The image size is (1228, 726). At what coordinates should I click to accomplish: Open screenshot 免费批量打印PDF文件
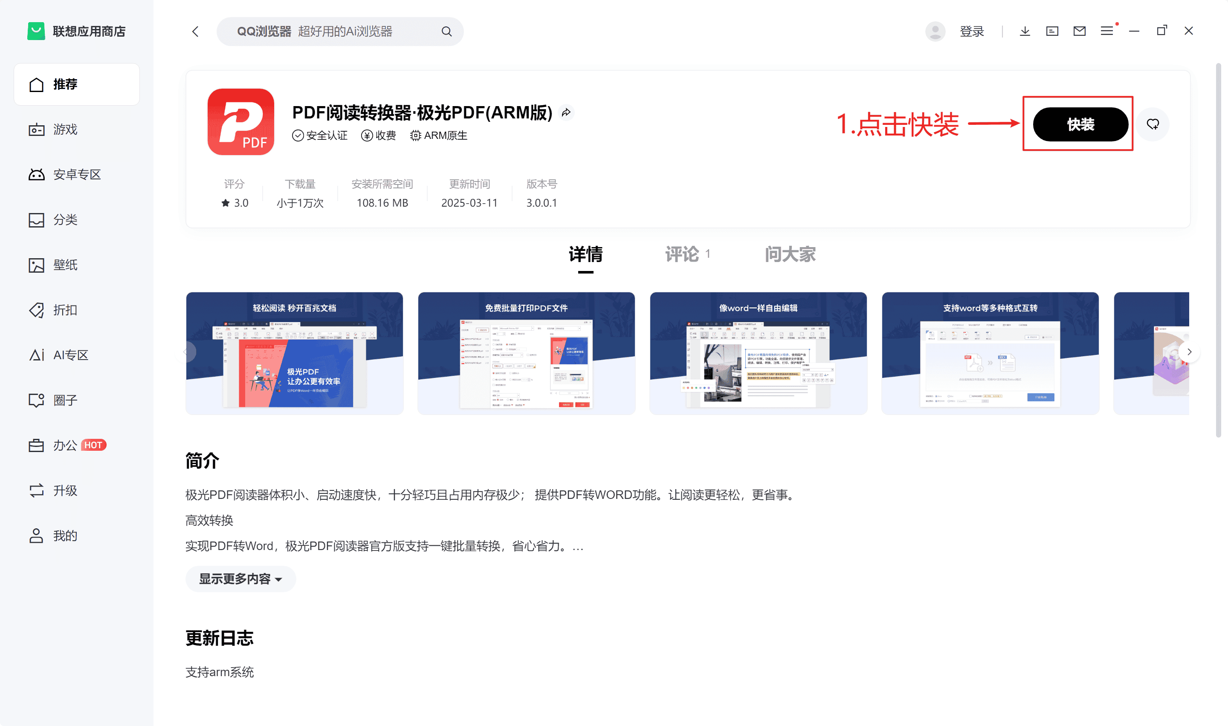point(526,353)
